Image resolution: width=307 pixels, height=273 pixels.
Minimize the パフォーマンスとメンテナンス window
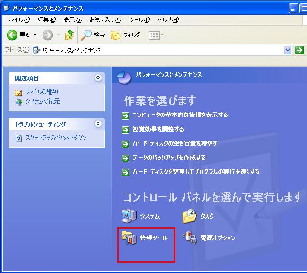293,9
